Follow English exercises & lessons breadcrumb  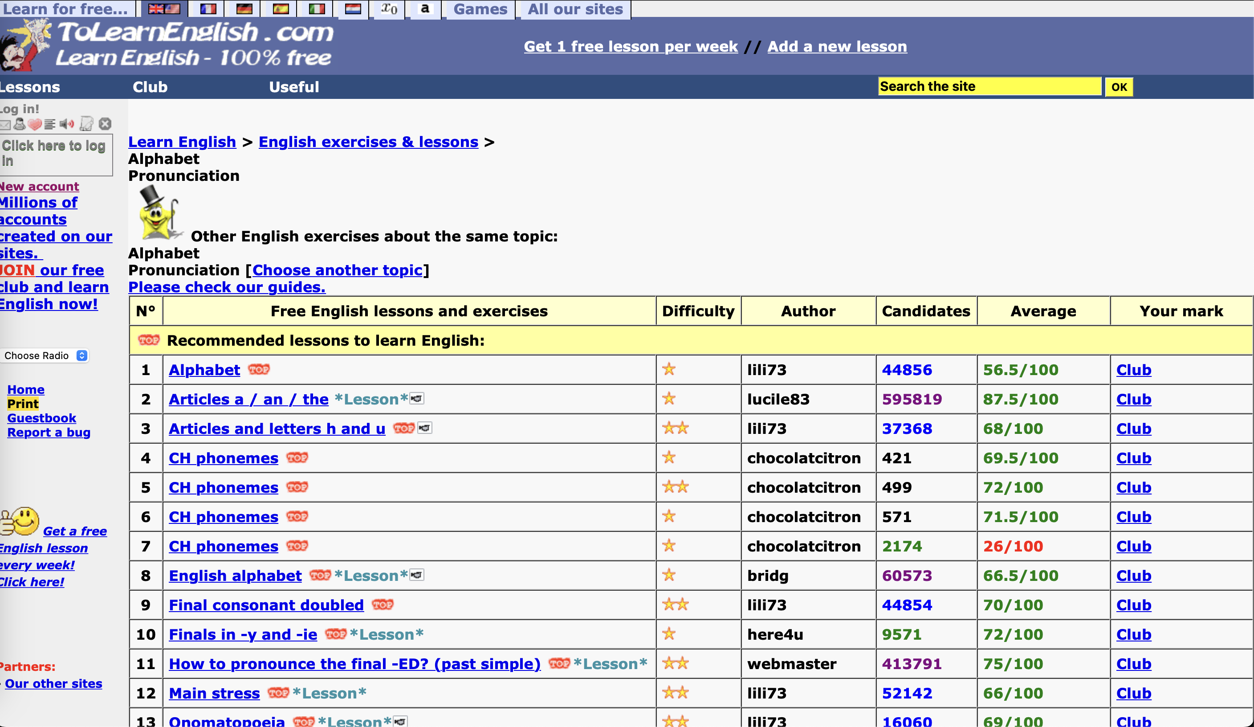pyautogui.click(x=368, y=142)
